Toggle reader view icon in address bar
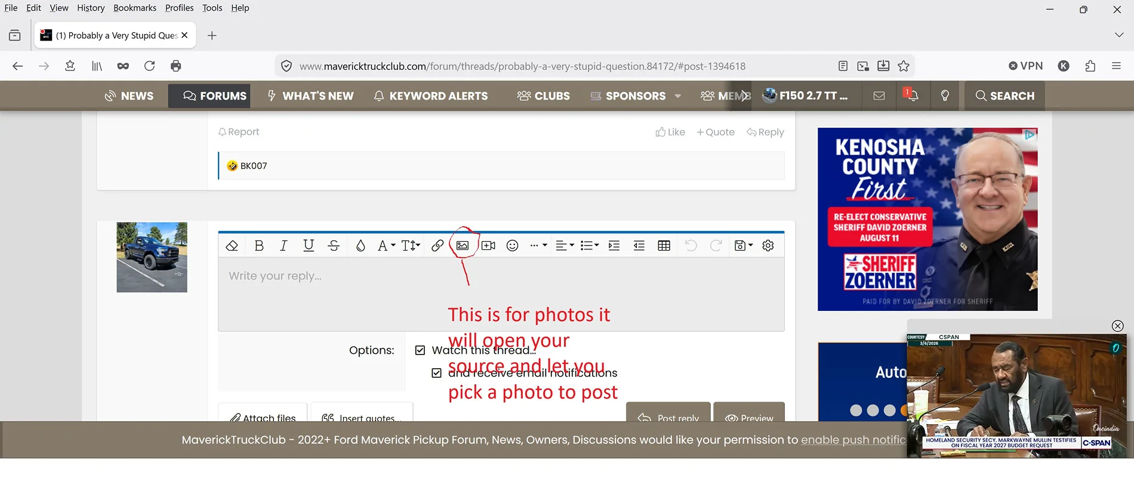This screenshot has height=494, width=1134. (843, 66)
